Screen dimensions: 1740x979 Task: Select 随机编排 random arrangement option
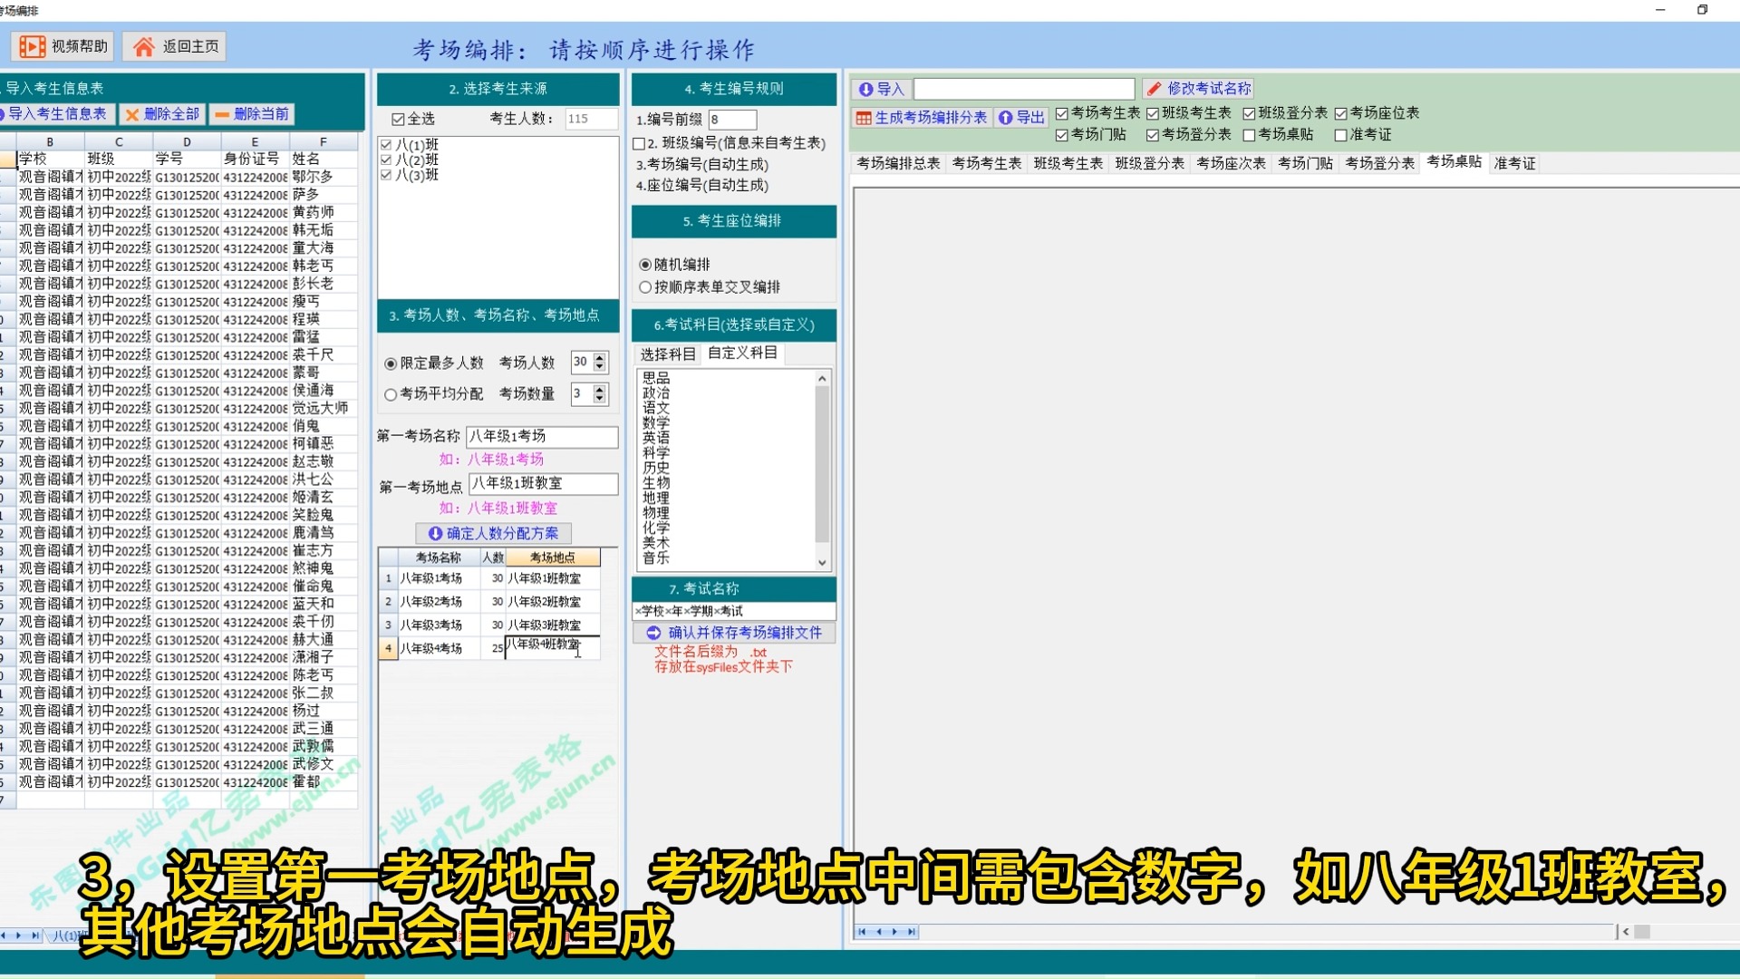[645, 265]
